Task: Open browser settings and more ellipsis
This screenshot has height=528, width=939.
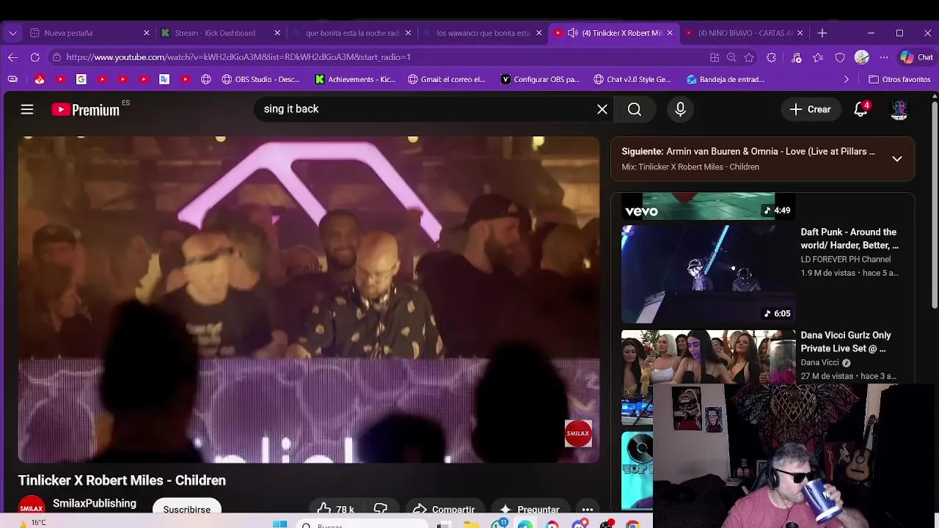Action: coord(884,57)
